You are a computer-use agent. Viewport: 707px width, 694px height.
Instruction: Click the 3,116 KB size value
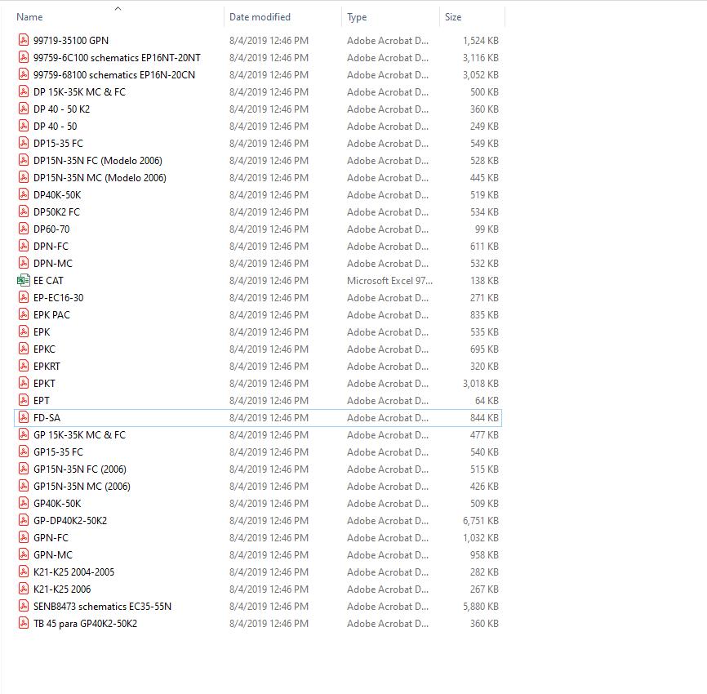pos(480,58)
